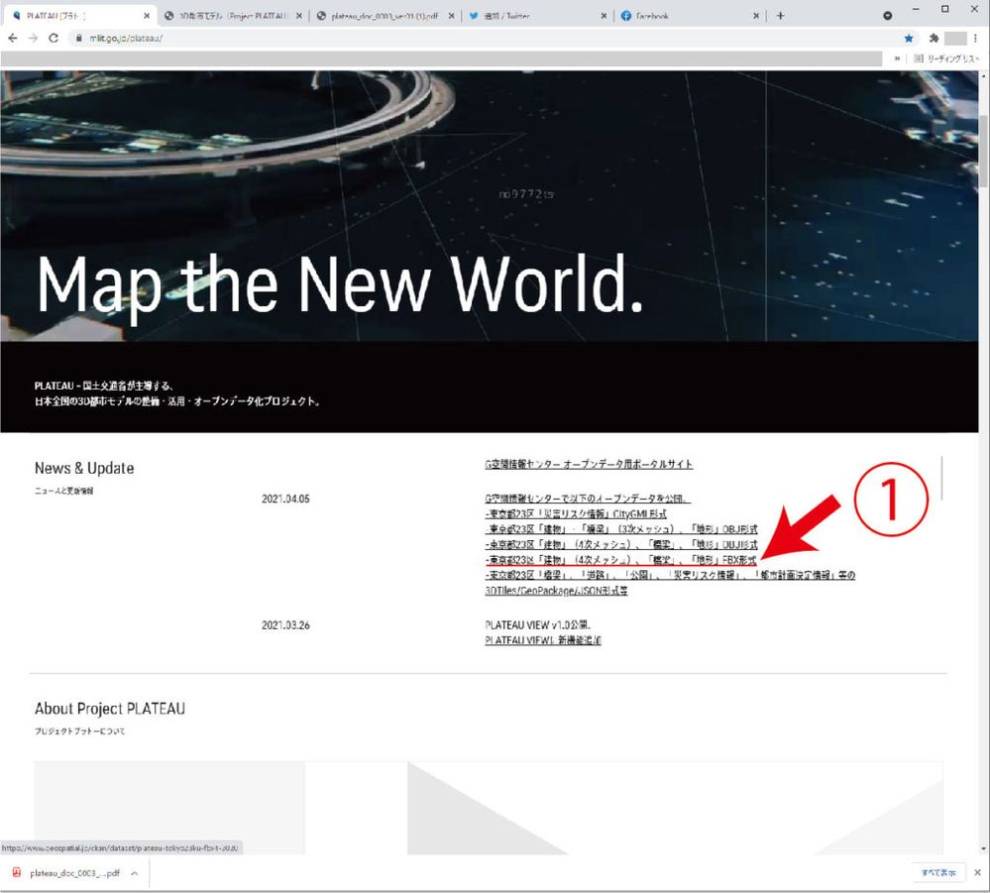
Task: Open the Chrome three-dot menu
Action: click(x=975, y=39)
